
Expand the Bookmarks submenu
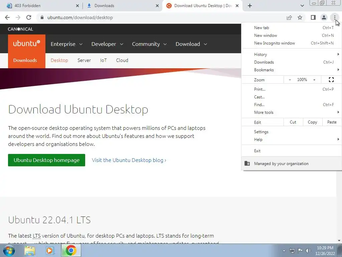pos(291,70)
